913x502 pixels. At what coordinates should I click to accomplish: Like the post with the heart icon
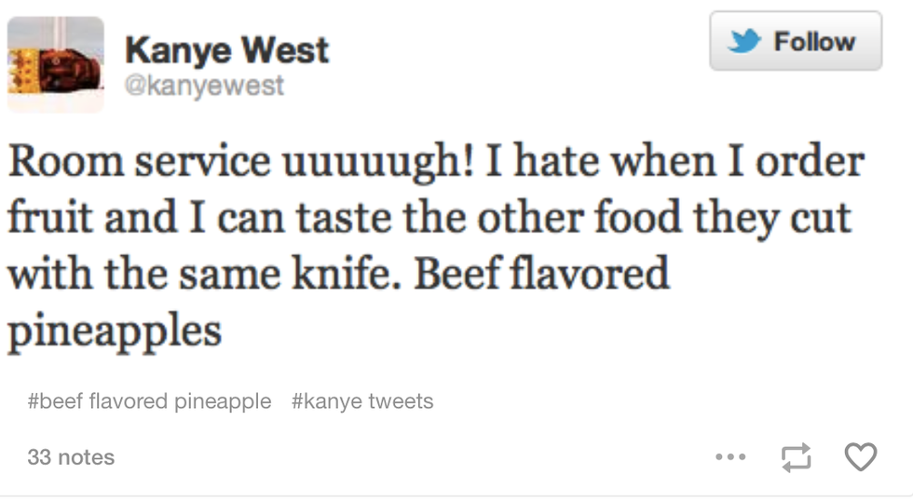[x=860, y=456]
